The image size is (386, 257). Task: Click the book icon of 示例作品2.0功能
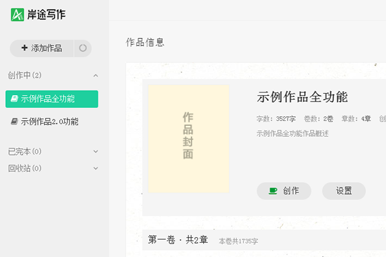click(14, 121)
